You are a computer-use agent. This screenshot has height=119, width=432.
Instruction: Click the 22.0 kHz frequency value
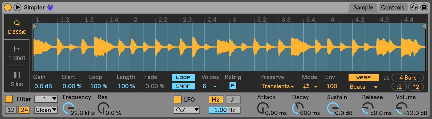click(x=83, y=113)
